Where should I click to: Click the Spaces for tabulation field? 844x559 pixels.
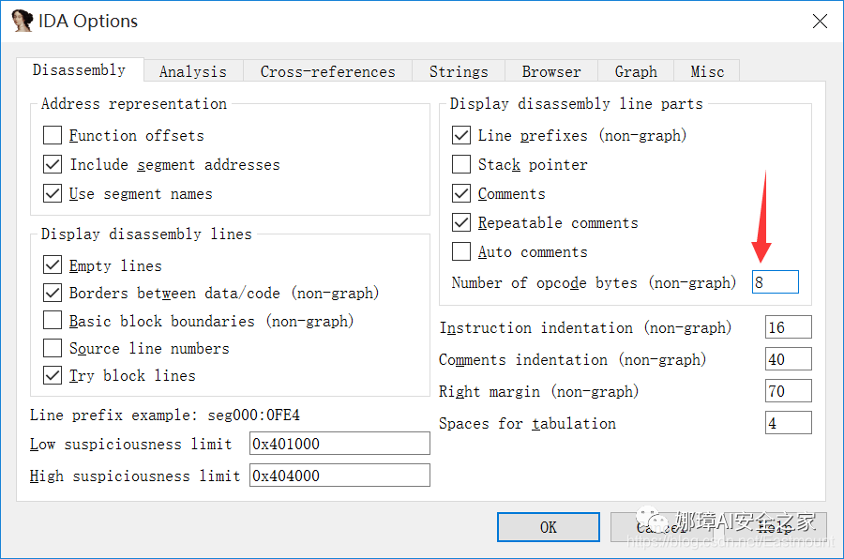click(788, 423)
